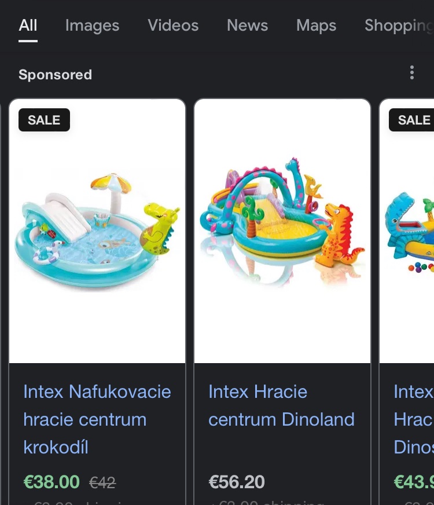434x505 pixels.
Task: Open the third Intex product title link
Action: [413, 419]
